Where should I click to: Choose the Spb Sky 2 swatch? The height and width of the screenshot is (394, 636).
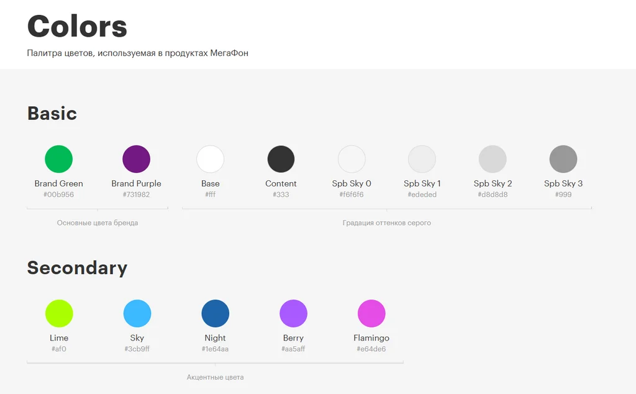pos(493,159)
